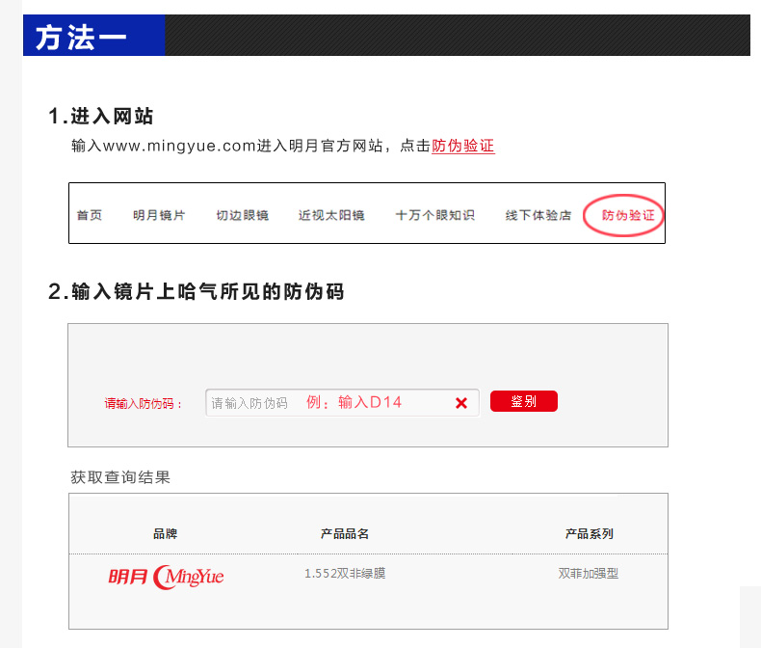761x648 pixels.
Task: Select the 产品系列 column header
Action: coord(590,534)
